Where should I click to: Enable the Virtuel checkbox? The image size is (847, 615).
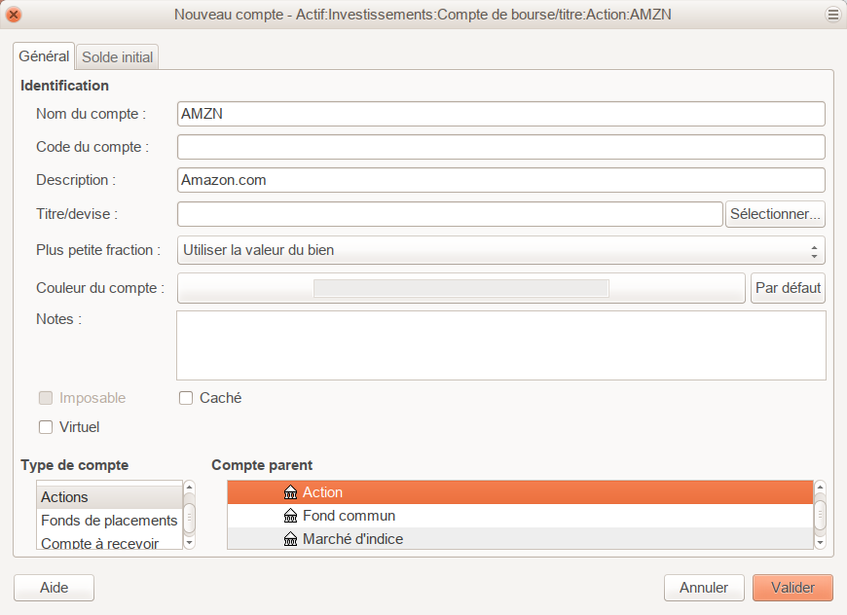(x=46, y=427)
